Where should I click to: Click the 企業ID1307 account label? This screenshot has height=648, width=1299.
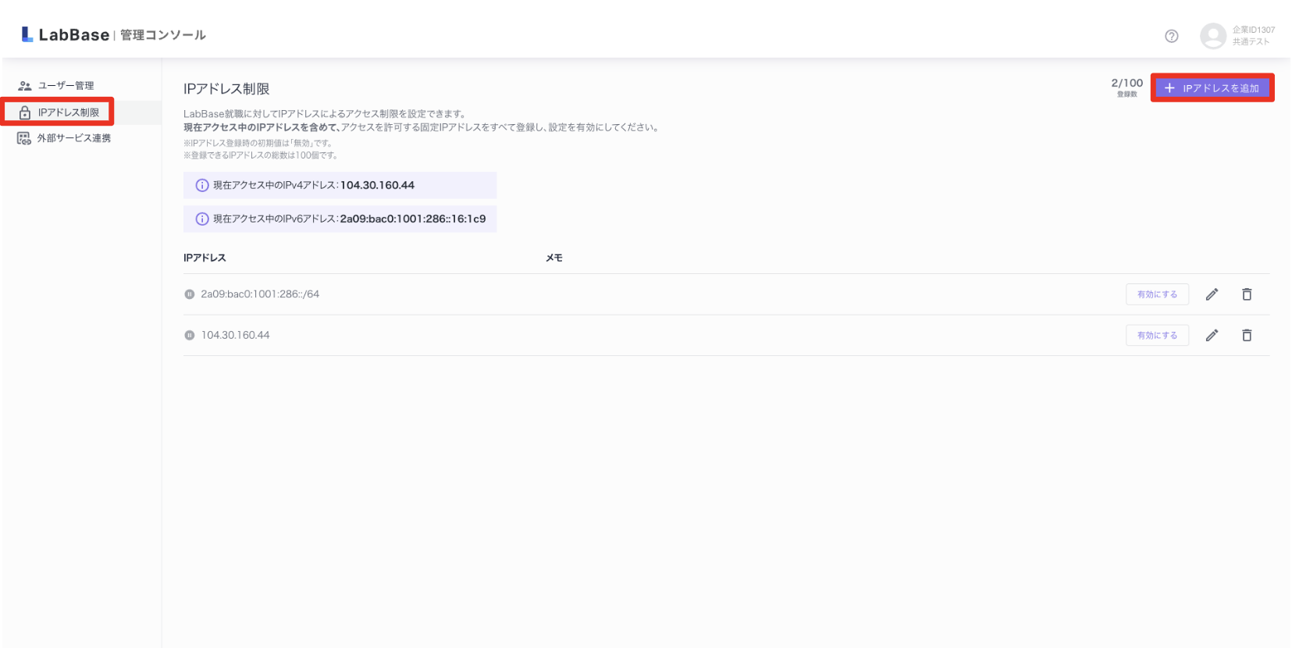point(1254,30)
